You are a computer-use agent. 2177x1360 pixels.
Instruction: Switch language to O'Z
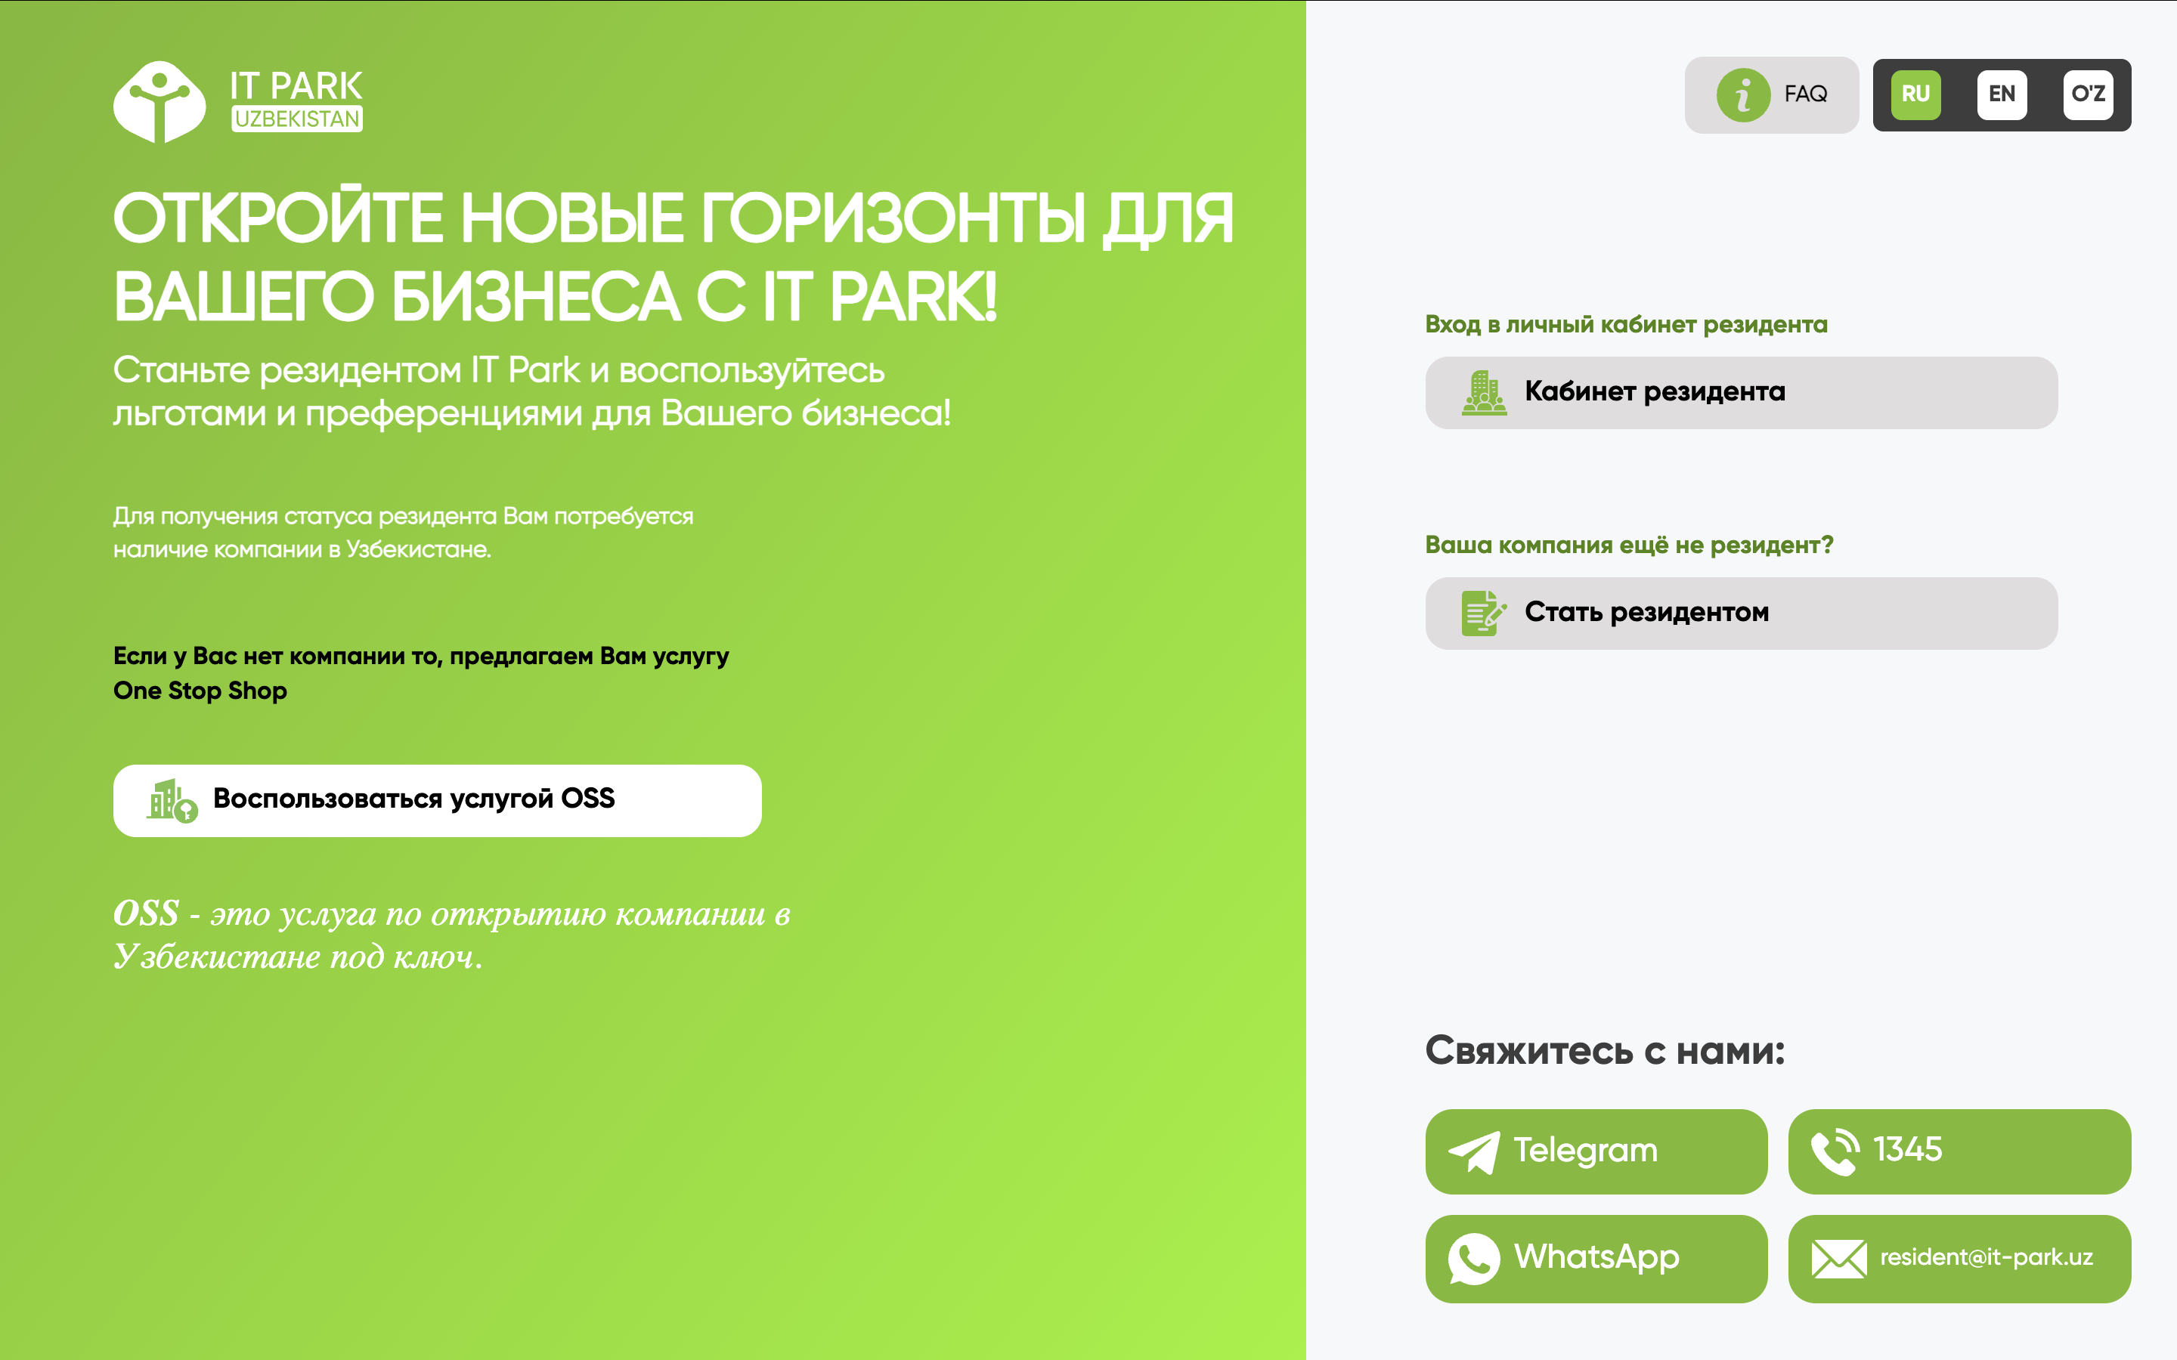pos(2087,94)
